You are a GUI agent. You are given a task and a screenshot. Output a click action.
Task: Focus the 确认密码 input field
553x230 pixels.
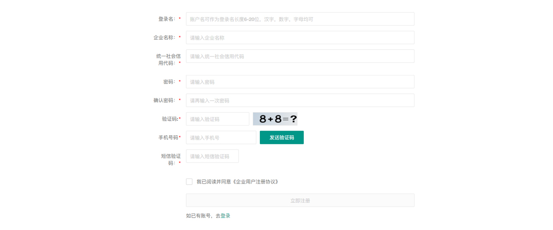click(300, 100)
